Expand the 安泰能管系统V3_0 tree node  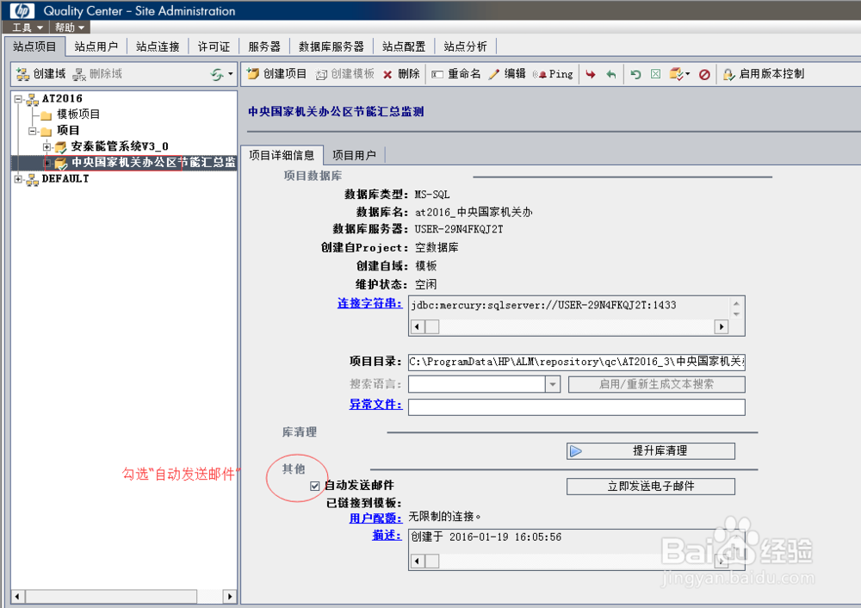pos(49,148)
